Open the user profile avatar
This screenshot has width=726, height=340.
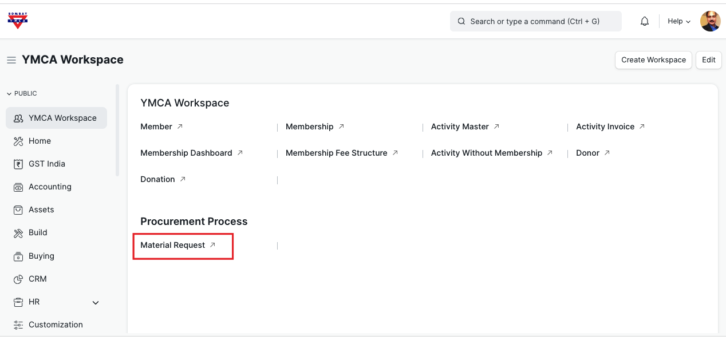[710, 21]
